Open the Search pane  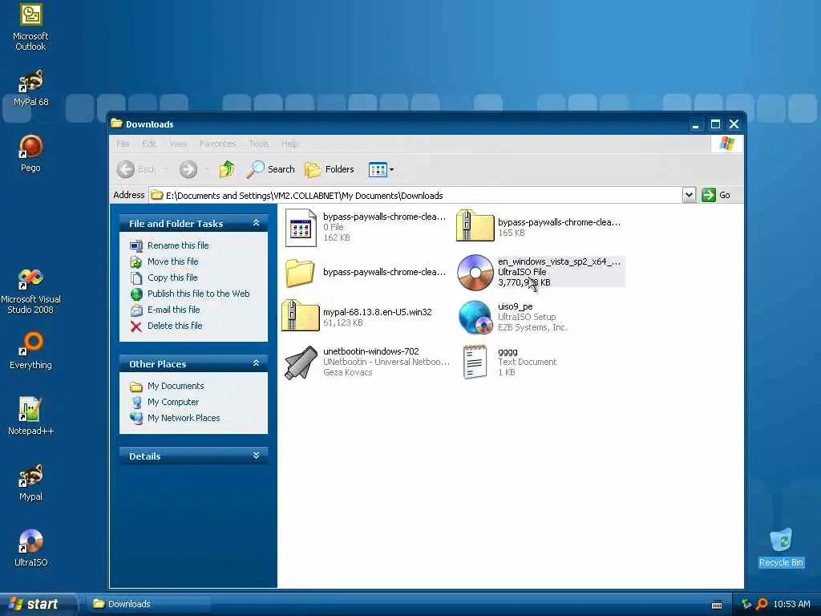[271, 169]
